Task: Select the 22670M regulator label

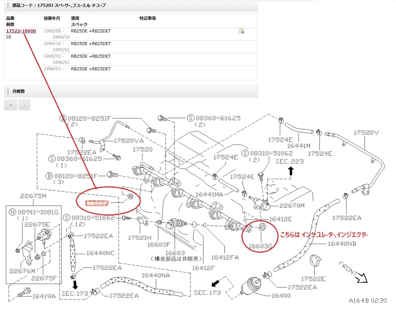Action: pos(292,206)
